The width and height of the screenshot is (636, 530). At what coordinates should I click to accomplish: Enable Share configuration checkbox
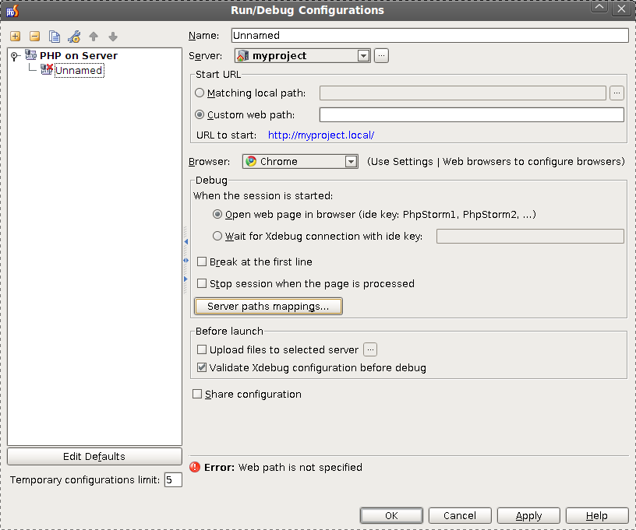point(197,394)
